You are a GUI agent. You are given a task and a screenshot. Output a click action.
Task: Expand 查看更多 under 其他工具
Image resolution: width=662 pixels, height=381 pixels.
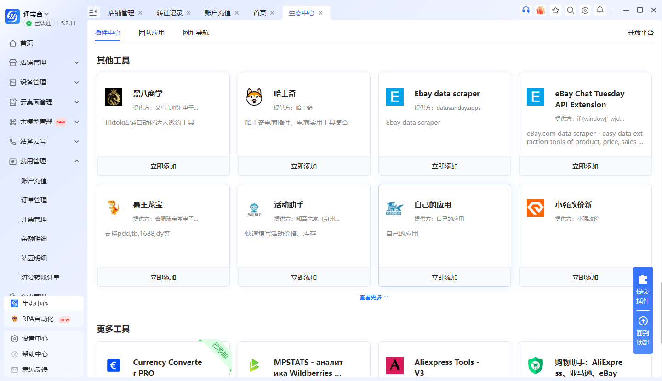374,297
